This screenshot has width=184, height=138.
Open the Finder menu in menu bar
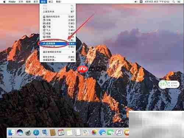click(12, 2)
